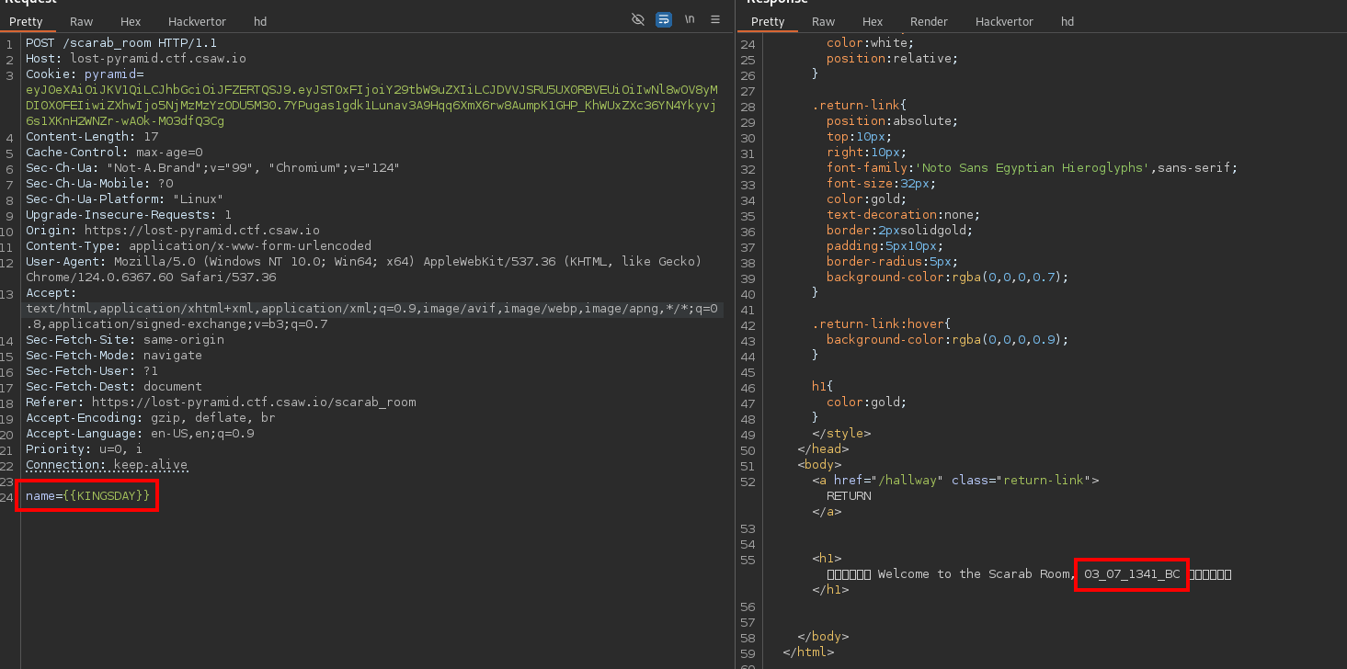Image resolution: width=1347 pixels, height=669 pixels.
Task: Click the background-color rgba(0,0,0,0.7) line
Action: (947, 277)
